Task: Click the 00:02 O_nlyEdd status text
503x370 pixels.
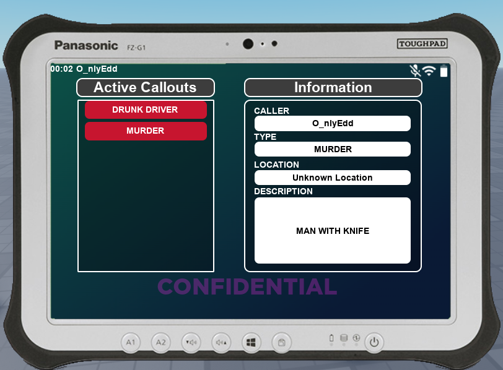Action: [x=84, y=69]
